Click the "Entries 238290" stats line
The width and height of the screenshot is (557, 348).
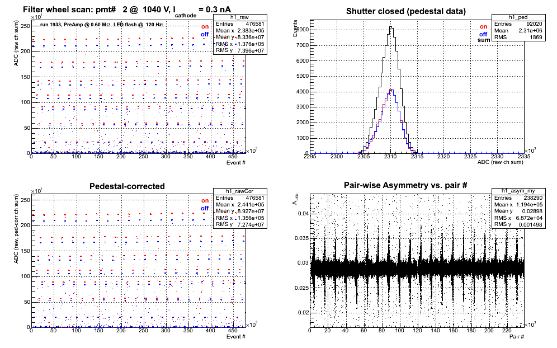pos(518,197)
